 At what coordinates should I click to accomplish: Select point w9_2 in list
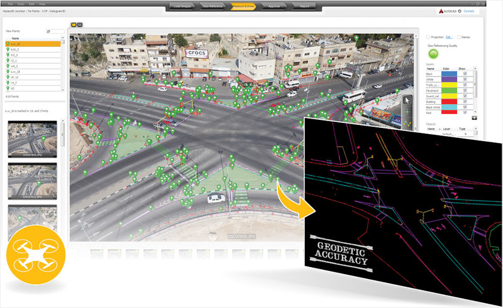33,66
